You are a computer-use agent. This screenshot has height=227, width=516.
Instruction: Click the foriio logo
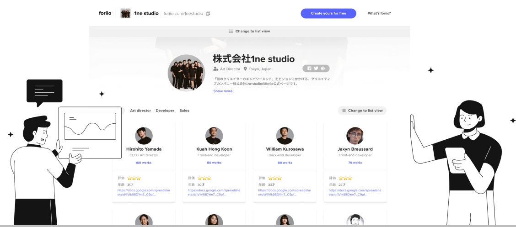[x=105, y=13]
